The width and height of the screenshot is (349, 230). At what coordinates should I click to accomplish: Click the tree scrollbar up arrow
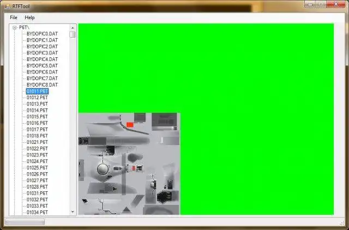click(x=73, y=28)
